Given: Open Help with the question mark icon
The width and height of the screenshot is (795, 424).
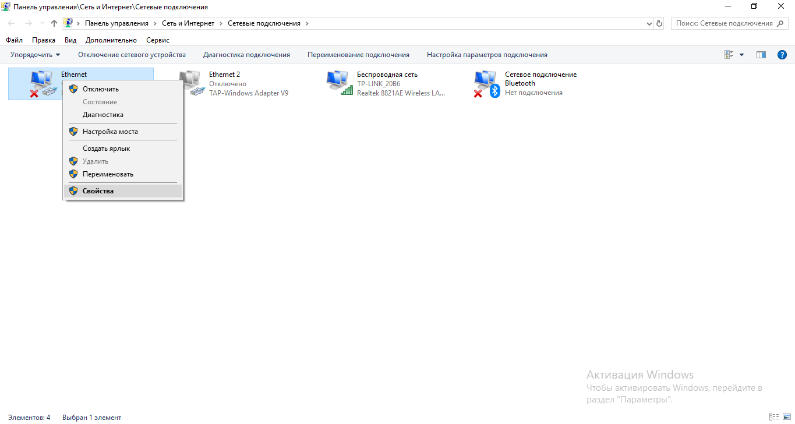Looking at the screenshot, I should click(x=782, y=55).
